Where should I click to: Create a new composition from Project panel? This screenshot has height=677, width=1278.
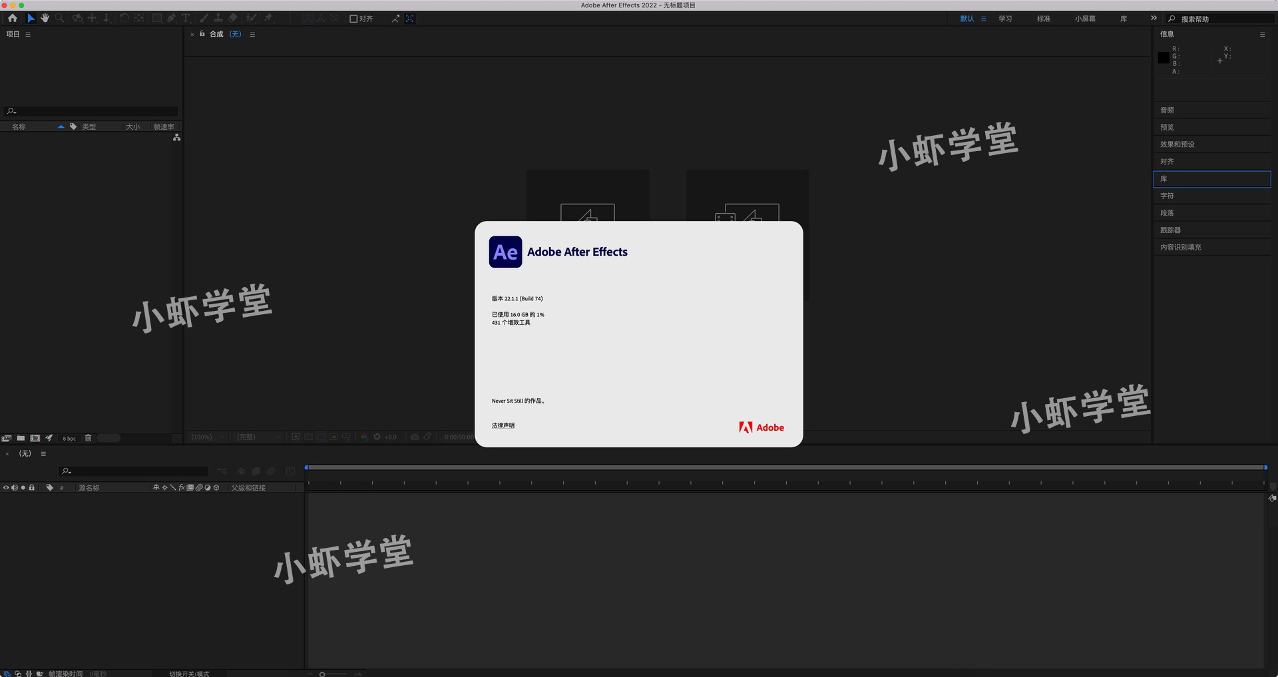pyautogui.click(x=35, y=438)
